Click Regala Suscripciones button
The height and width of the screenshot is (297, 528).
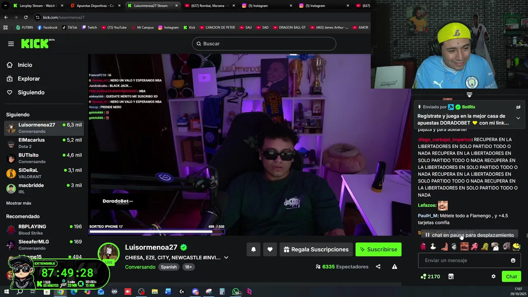[316, 249]
